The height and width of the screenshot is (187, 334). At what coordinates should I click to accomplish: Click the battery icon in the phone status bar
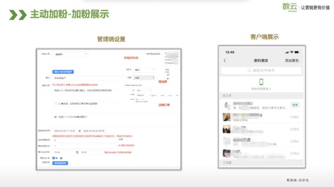tap(297, 52)
